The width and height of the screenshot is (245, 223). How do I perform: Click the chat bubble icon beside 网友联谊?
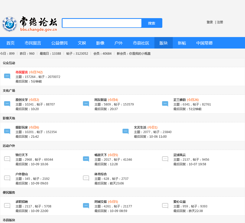(x=86, y=104)
